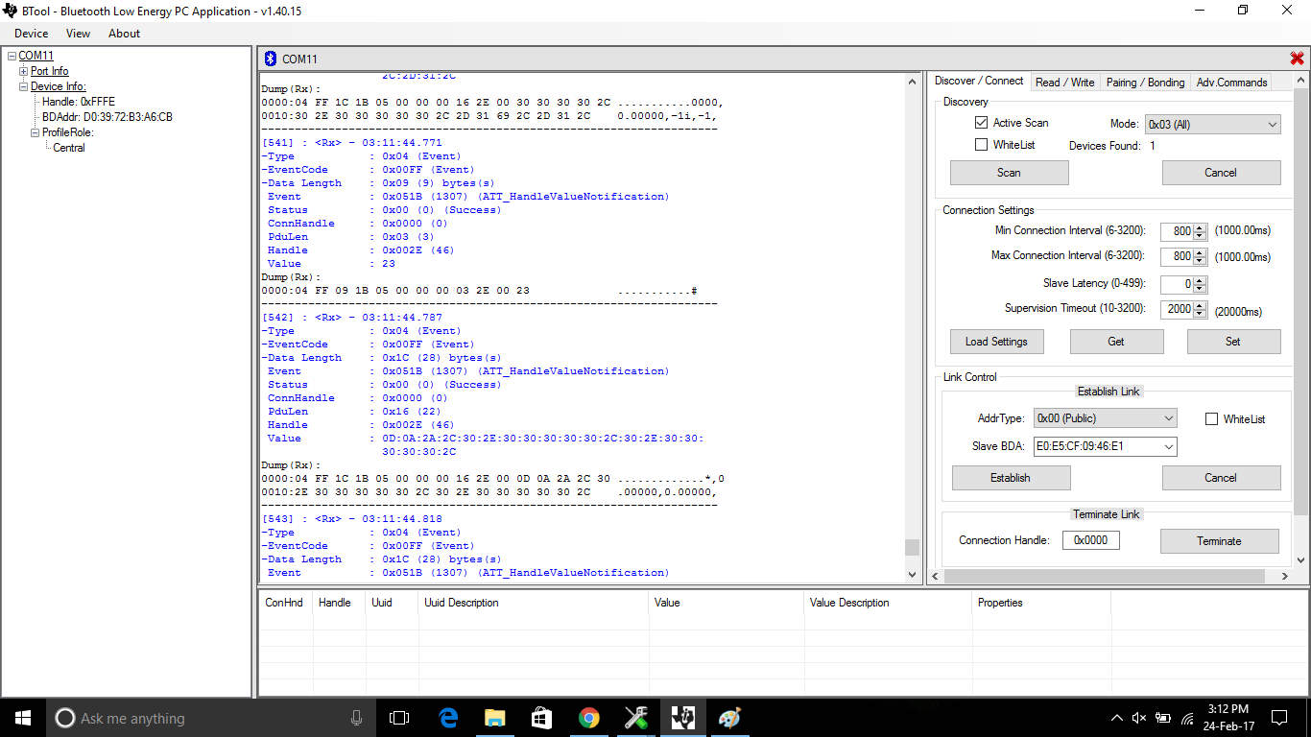This screenshot has width=1311, height=737.
Task: Select the Central tree item
Action: [69, 148]
